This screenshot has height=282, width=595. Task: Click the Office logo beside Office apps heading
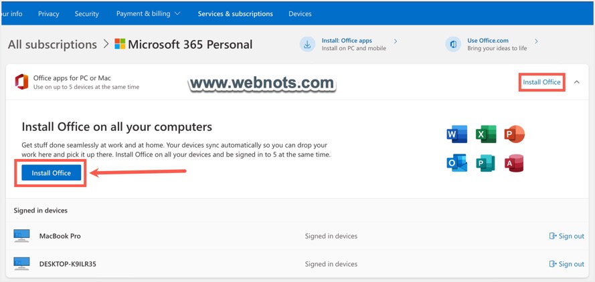(x=21, y=82)
